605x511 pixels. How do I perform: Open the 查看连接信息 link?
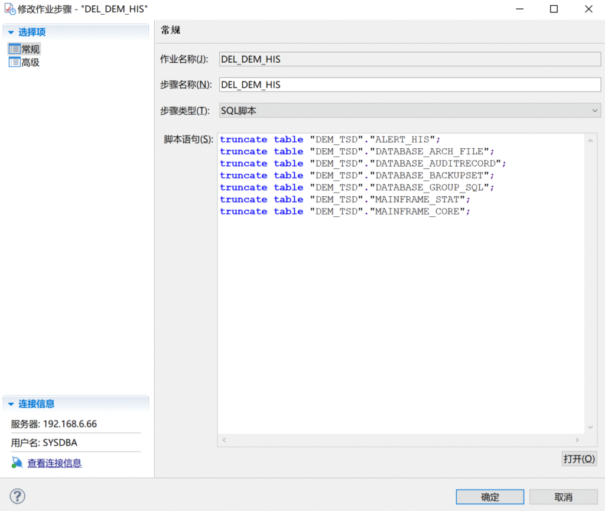click(x=54, y=463)
